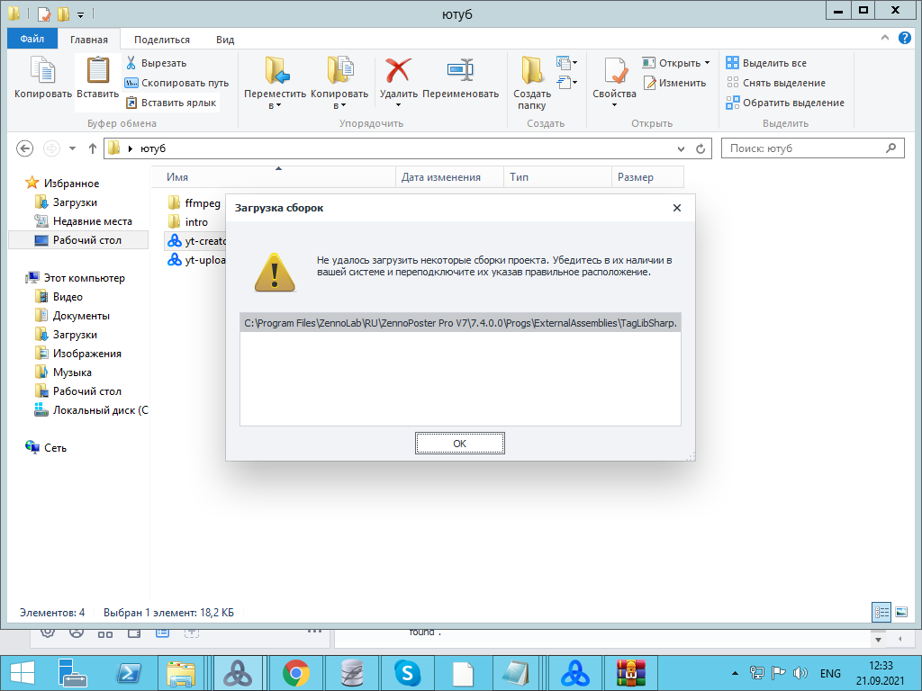Open WinRAR from taskbar

(x=631, y=673)
